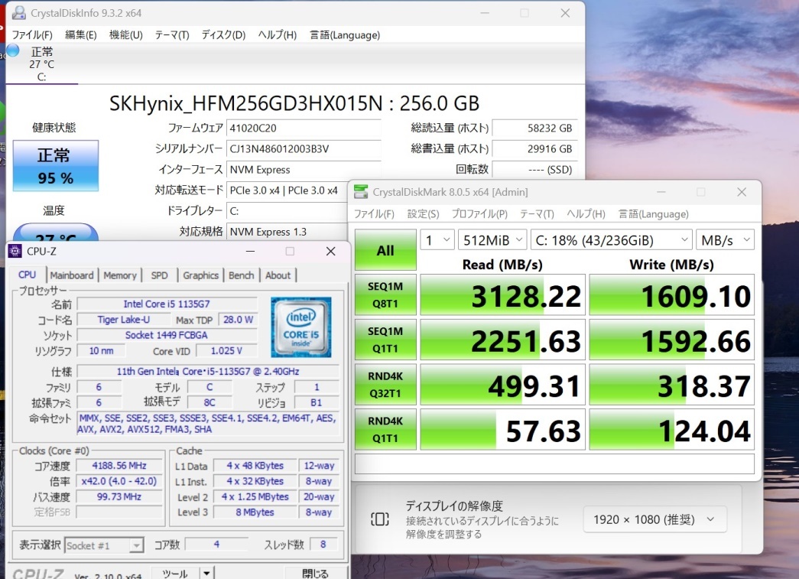Viewport: 799px width, 579px height.
Task: Switch to the Memory tab in CPU-Z
Action: (120, 275)
